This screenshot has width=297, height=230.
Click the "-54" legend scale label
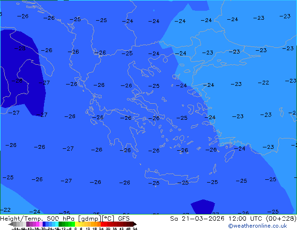coord(15,229)
